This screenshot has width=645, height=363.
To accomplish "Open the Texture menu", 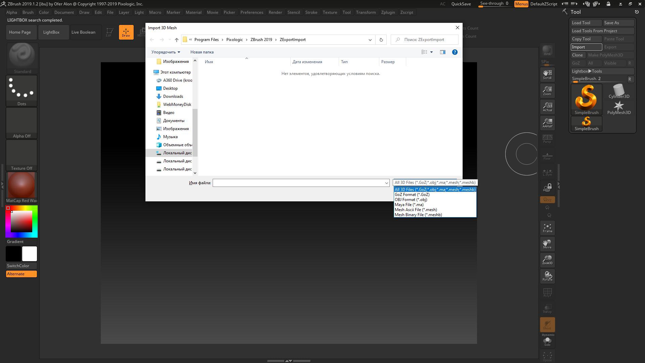I will pos(330,12).
